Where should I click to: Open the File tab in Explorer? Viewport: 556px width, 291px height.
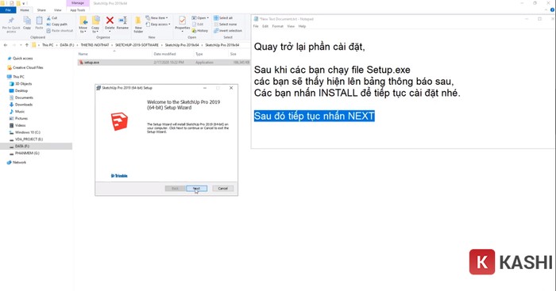tap(8, 10)
